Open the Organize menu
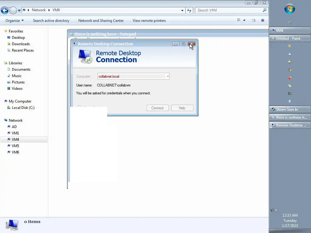311x233 pixels. point(15,21)
